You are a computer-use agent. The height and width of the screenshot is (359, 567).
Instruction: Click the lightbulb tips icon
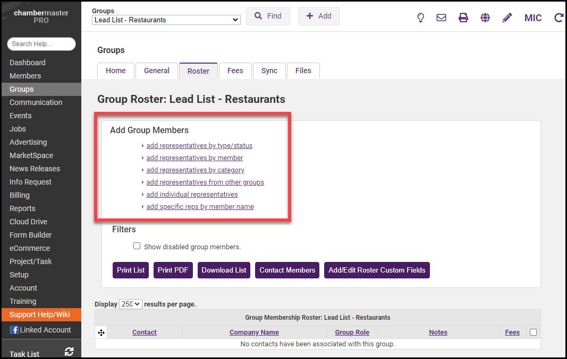click(420, 17)
